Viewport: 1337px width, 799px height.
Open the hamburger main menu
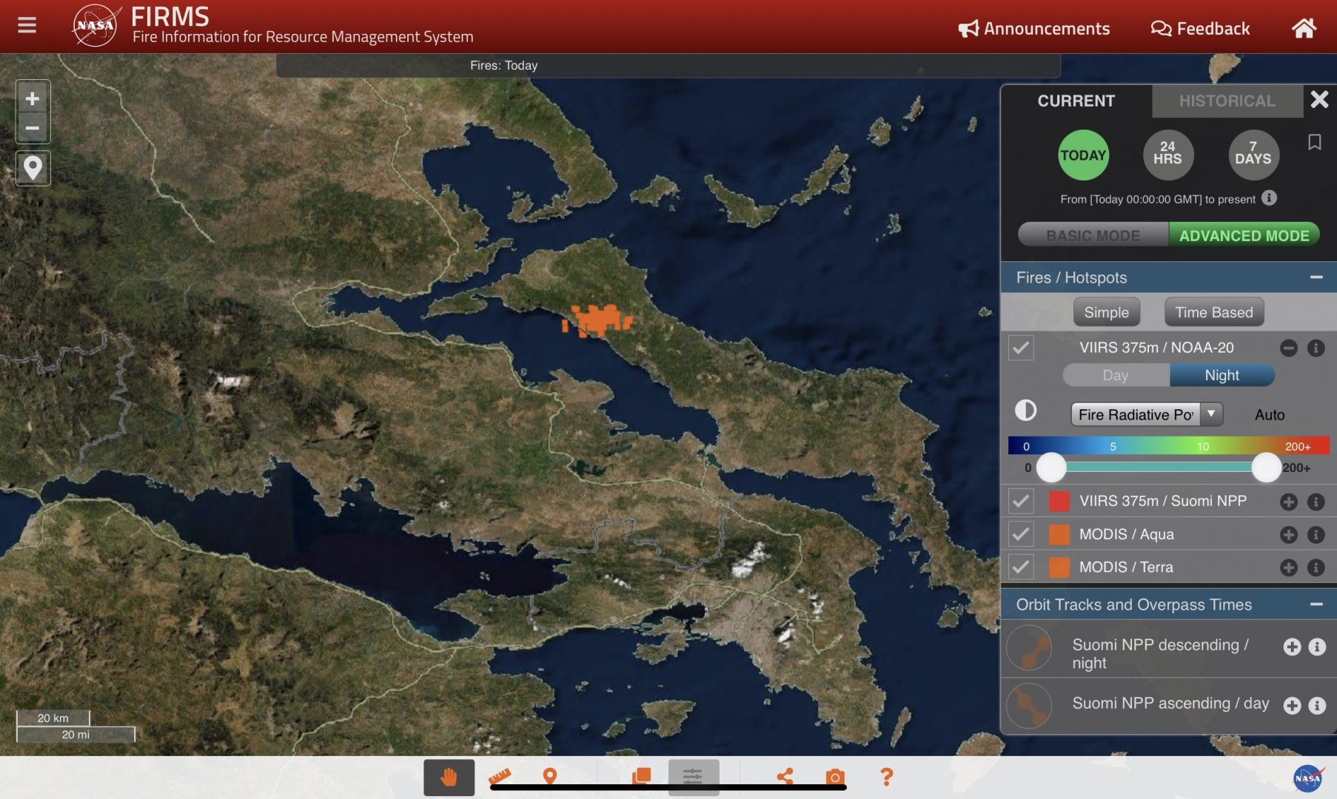pyautogui.click(x=27, y=25)
